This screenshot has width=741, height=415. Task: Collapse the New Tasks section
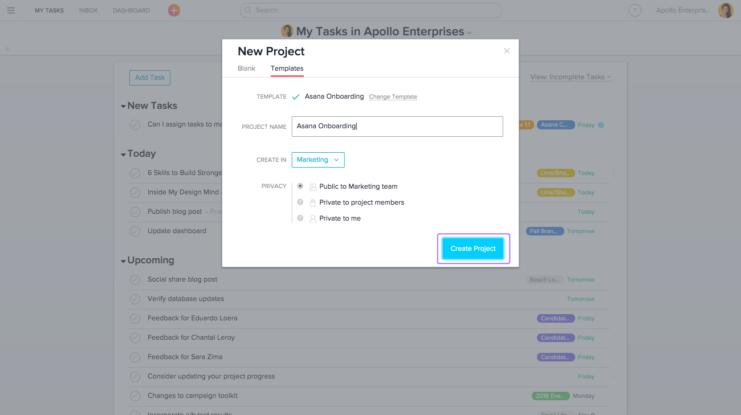[x=123, y=107]
